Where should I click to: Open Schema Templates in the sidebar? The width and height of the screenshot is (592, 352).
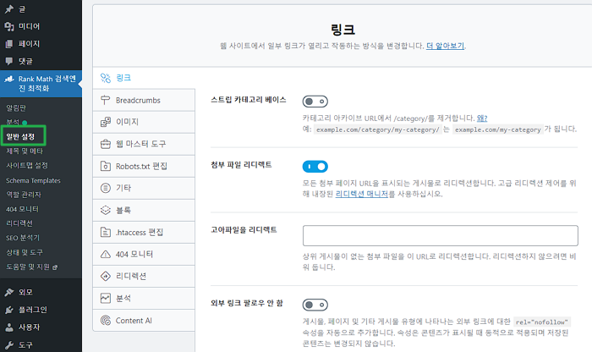(x=33, y=180)
